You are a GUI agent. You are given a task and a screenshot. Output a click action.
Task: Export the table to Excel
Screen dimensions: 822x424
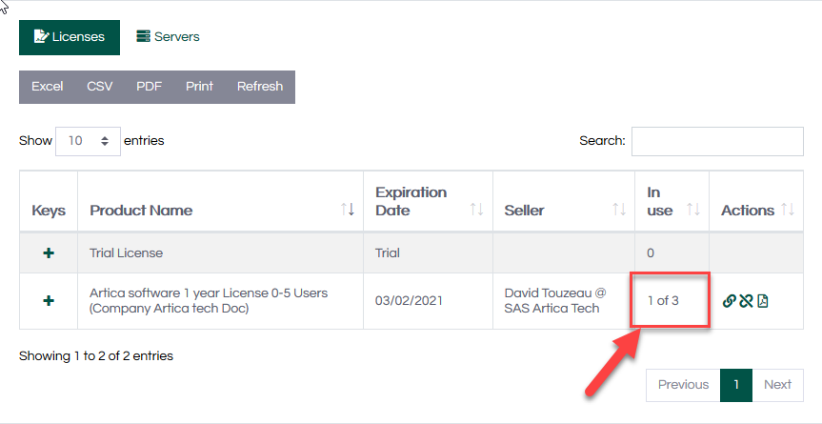[x=48, y=87]
